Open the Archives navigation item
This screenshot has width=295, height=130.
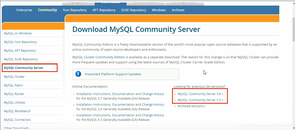tap(178, 10)
